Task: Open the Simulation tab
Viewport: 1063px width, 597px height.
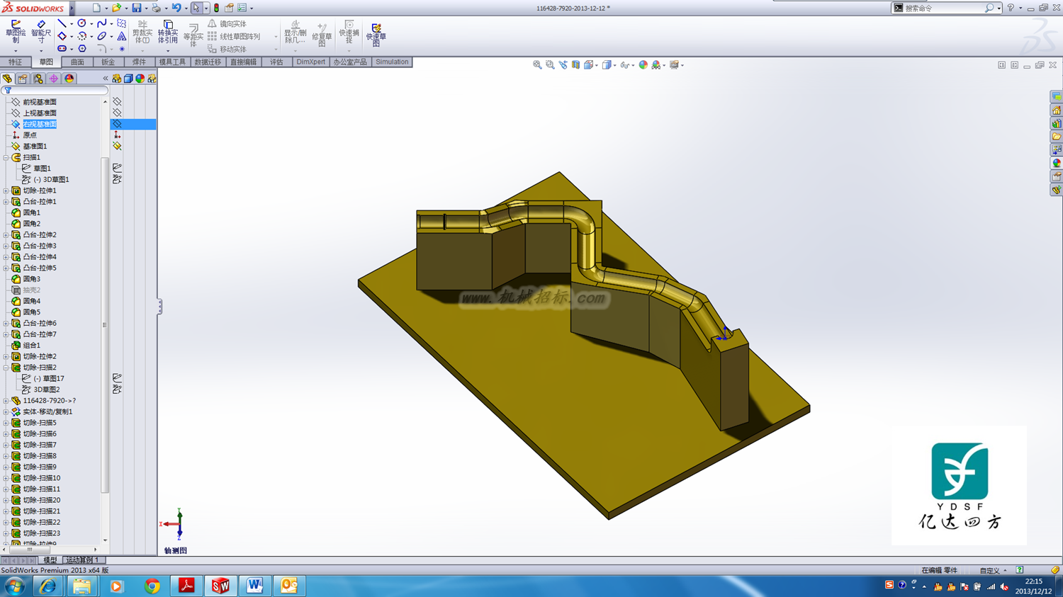Action: [x=392, y=62]
